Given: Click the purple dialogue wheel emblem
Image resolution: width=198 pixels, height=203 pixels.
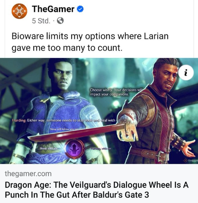Looking at the screenshot, I should point(74,149).
